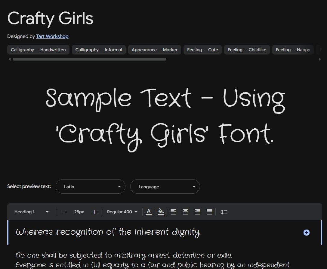Viewport: 327px width, 269px height.
Task: Open the text color picker
Action: [x=149, y=212]
